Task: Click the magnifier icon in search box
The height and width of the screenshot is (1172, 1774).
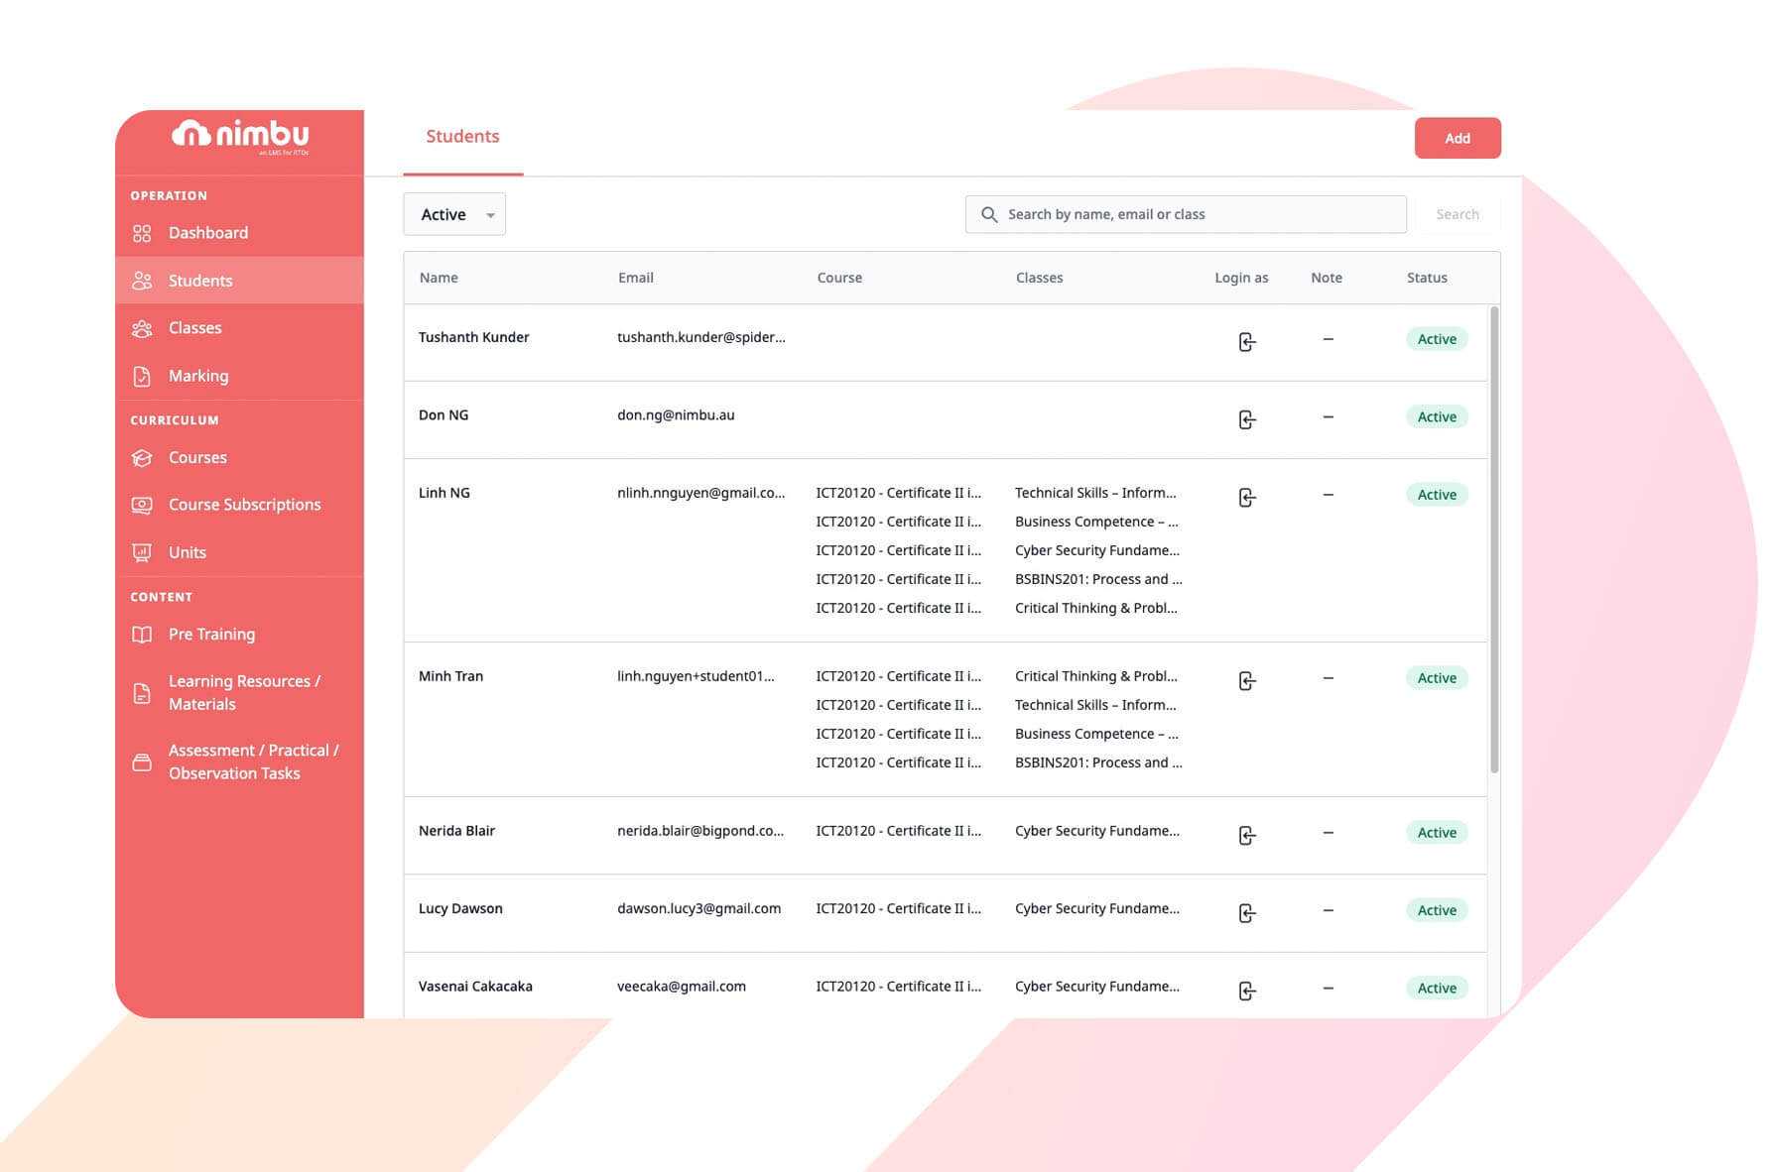Action: point(988,214)
